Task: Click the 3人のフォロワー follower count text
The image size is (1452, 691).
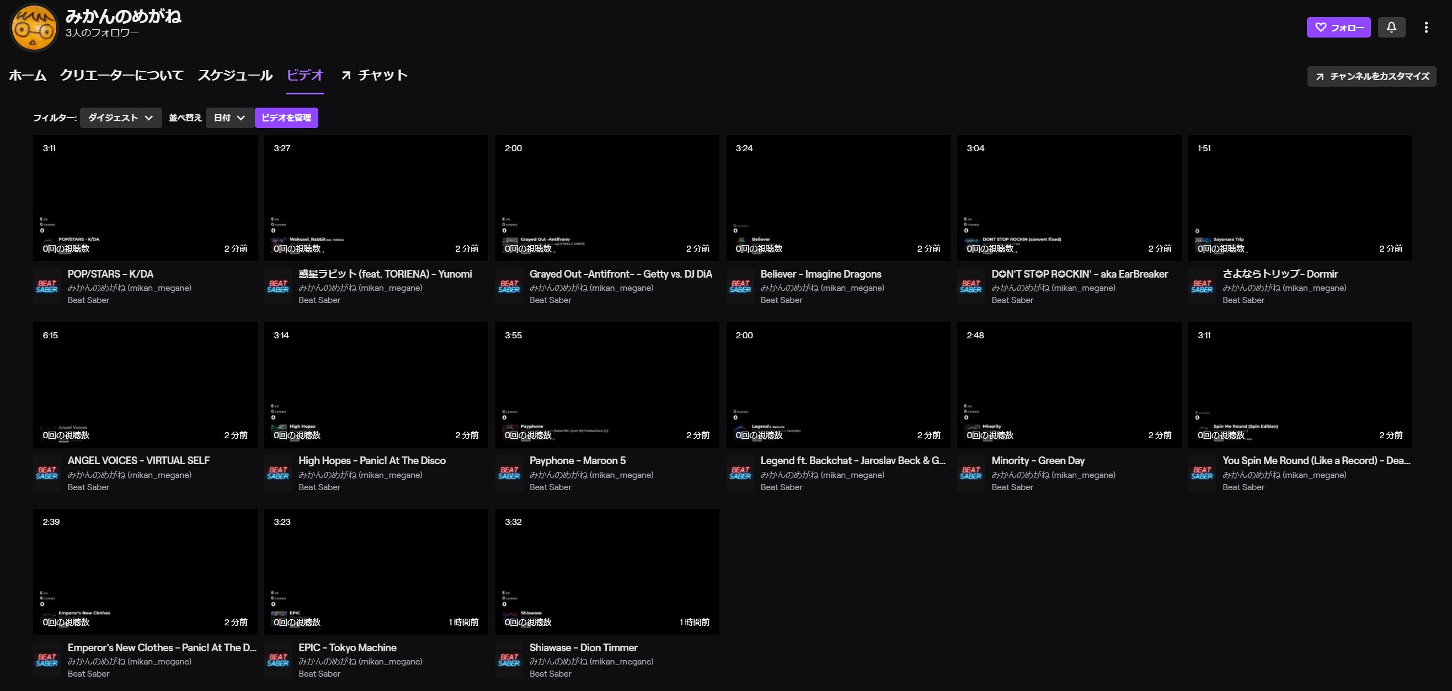Action: [x=102, y=33]
